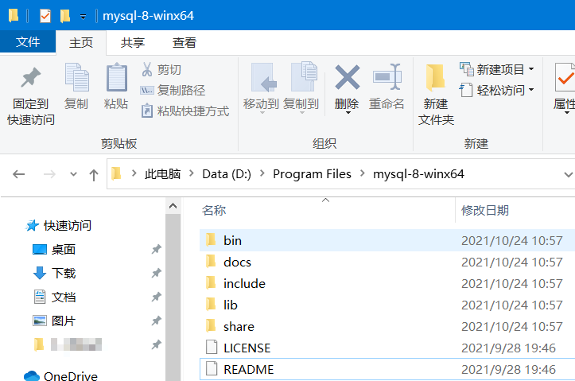
Task: Click the bin row modified date
Action: 512,240
